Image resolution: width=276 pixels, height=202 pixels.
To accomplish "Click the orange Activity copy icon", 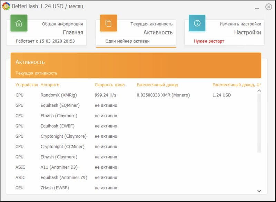I will click(108, 23).
